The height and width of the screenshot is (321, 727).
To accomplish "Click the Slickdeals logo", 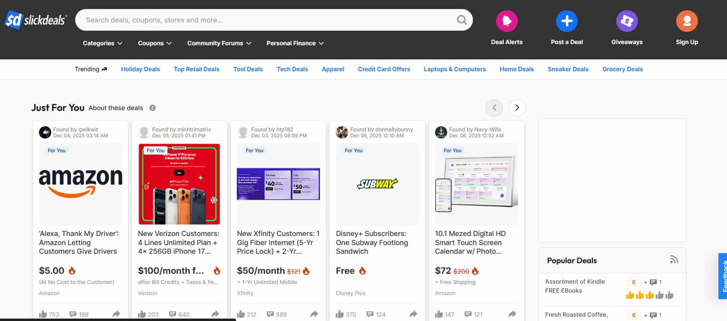I will (x=36, y=20).
